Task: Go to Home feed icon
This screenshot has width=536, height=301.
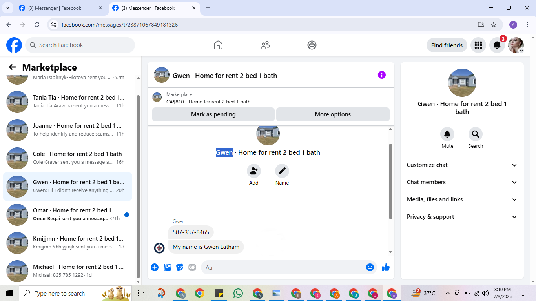Action: pos(218,45)
